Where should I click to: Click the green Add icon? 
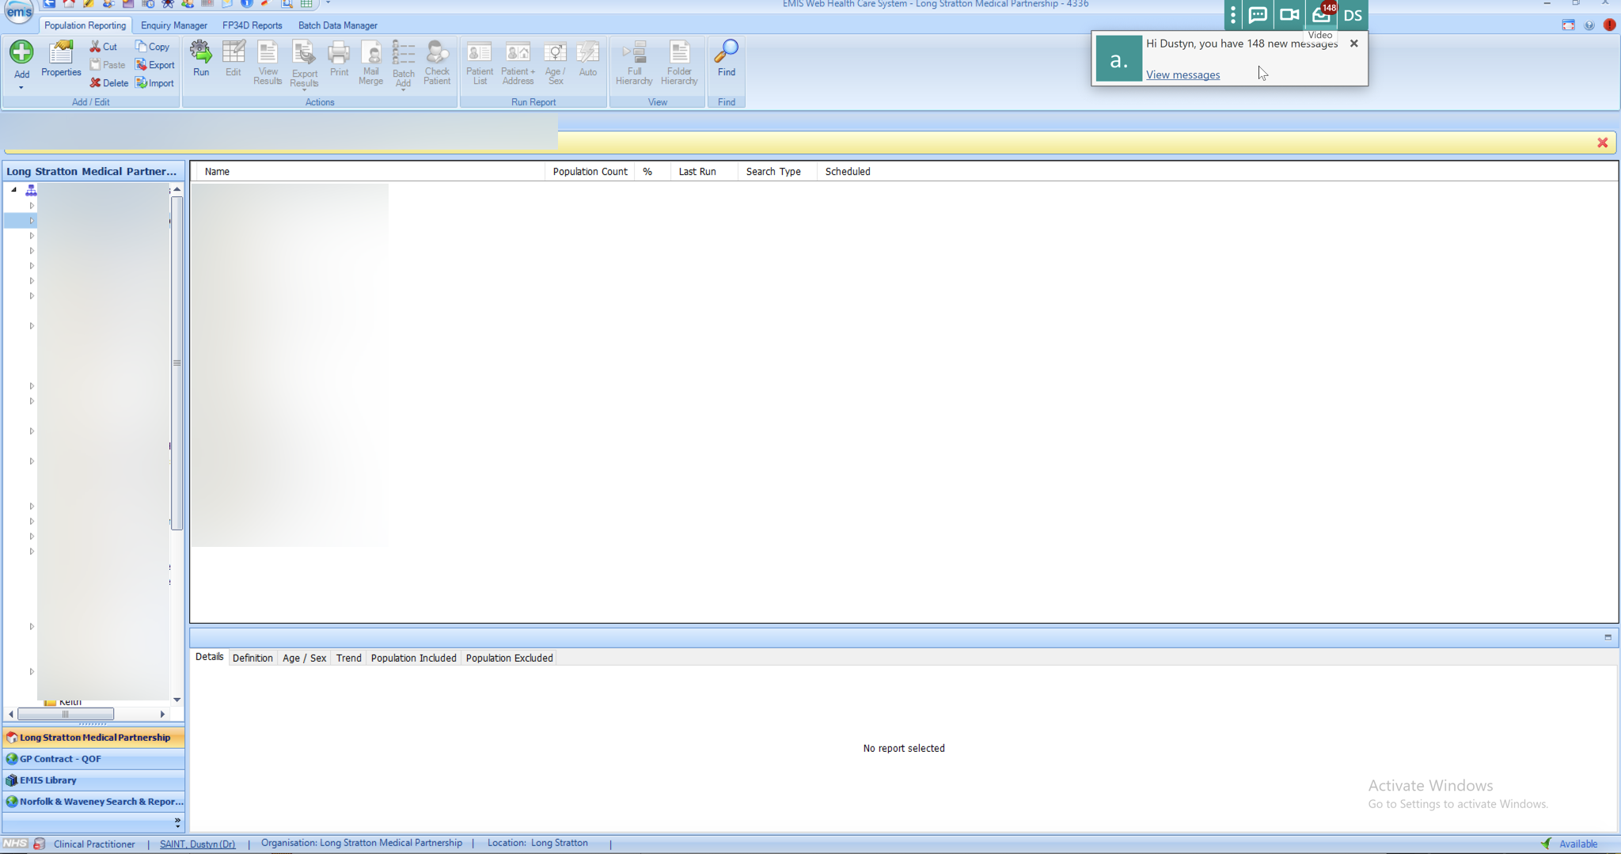pyautogui.click(x=21, y=52)
